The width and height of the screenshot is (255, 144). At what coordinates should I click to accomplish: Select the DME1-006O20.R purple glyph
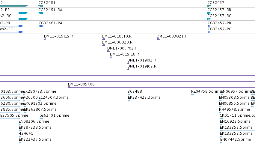[104, 45]
